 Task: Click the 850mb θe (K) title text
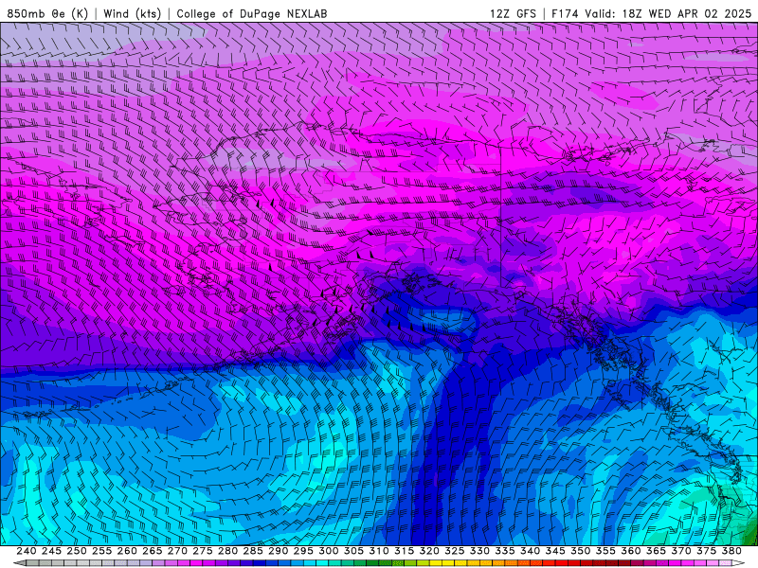(47, 13)
